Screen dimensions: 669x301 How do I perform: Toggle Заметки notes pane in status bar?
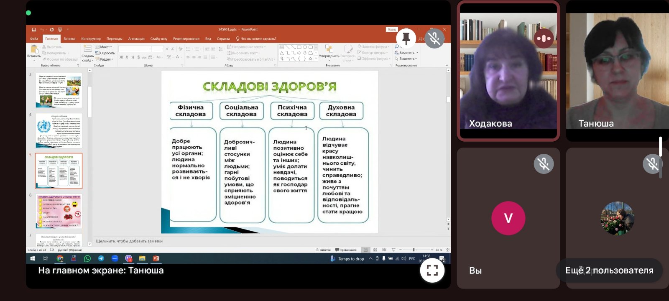click(x=323, y=250)
